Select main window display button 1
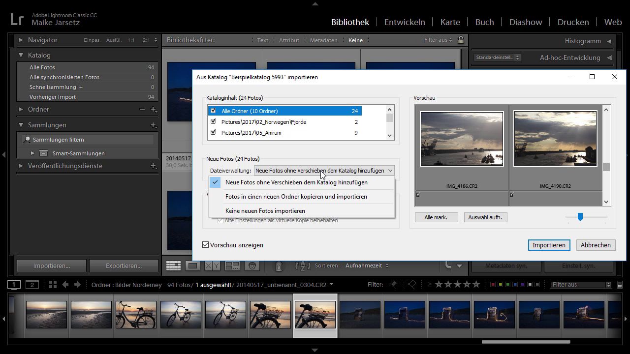This screenshot has width=630, height=354. click(x=14, y=285)
